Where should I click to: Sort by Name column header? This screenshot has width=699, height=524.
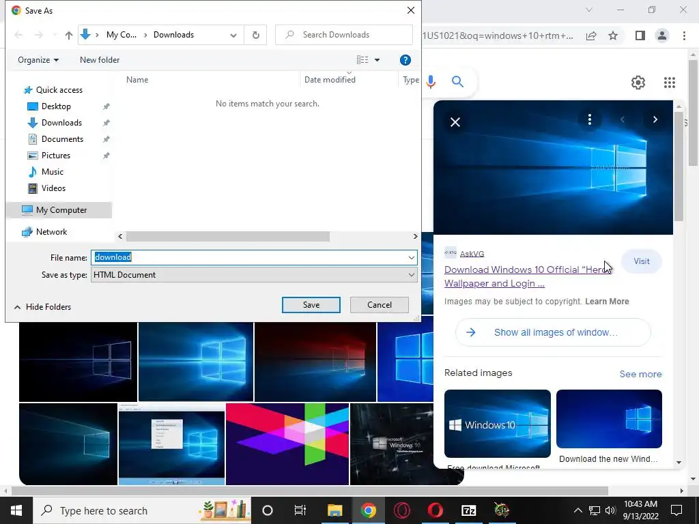[137, 80]
